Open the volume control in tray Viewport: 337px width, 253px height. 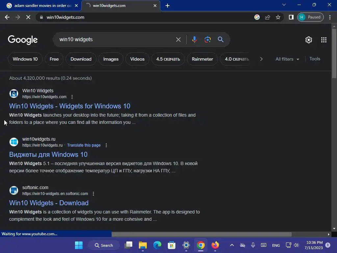(x=296, y=245)
